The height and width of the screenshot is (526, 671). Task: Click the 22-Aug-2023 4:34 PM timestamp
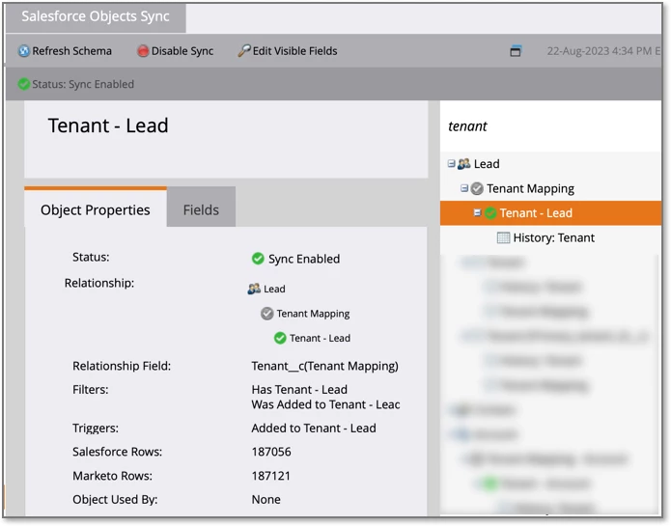tap(603, 51)
